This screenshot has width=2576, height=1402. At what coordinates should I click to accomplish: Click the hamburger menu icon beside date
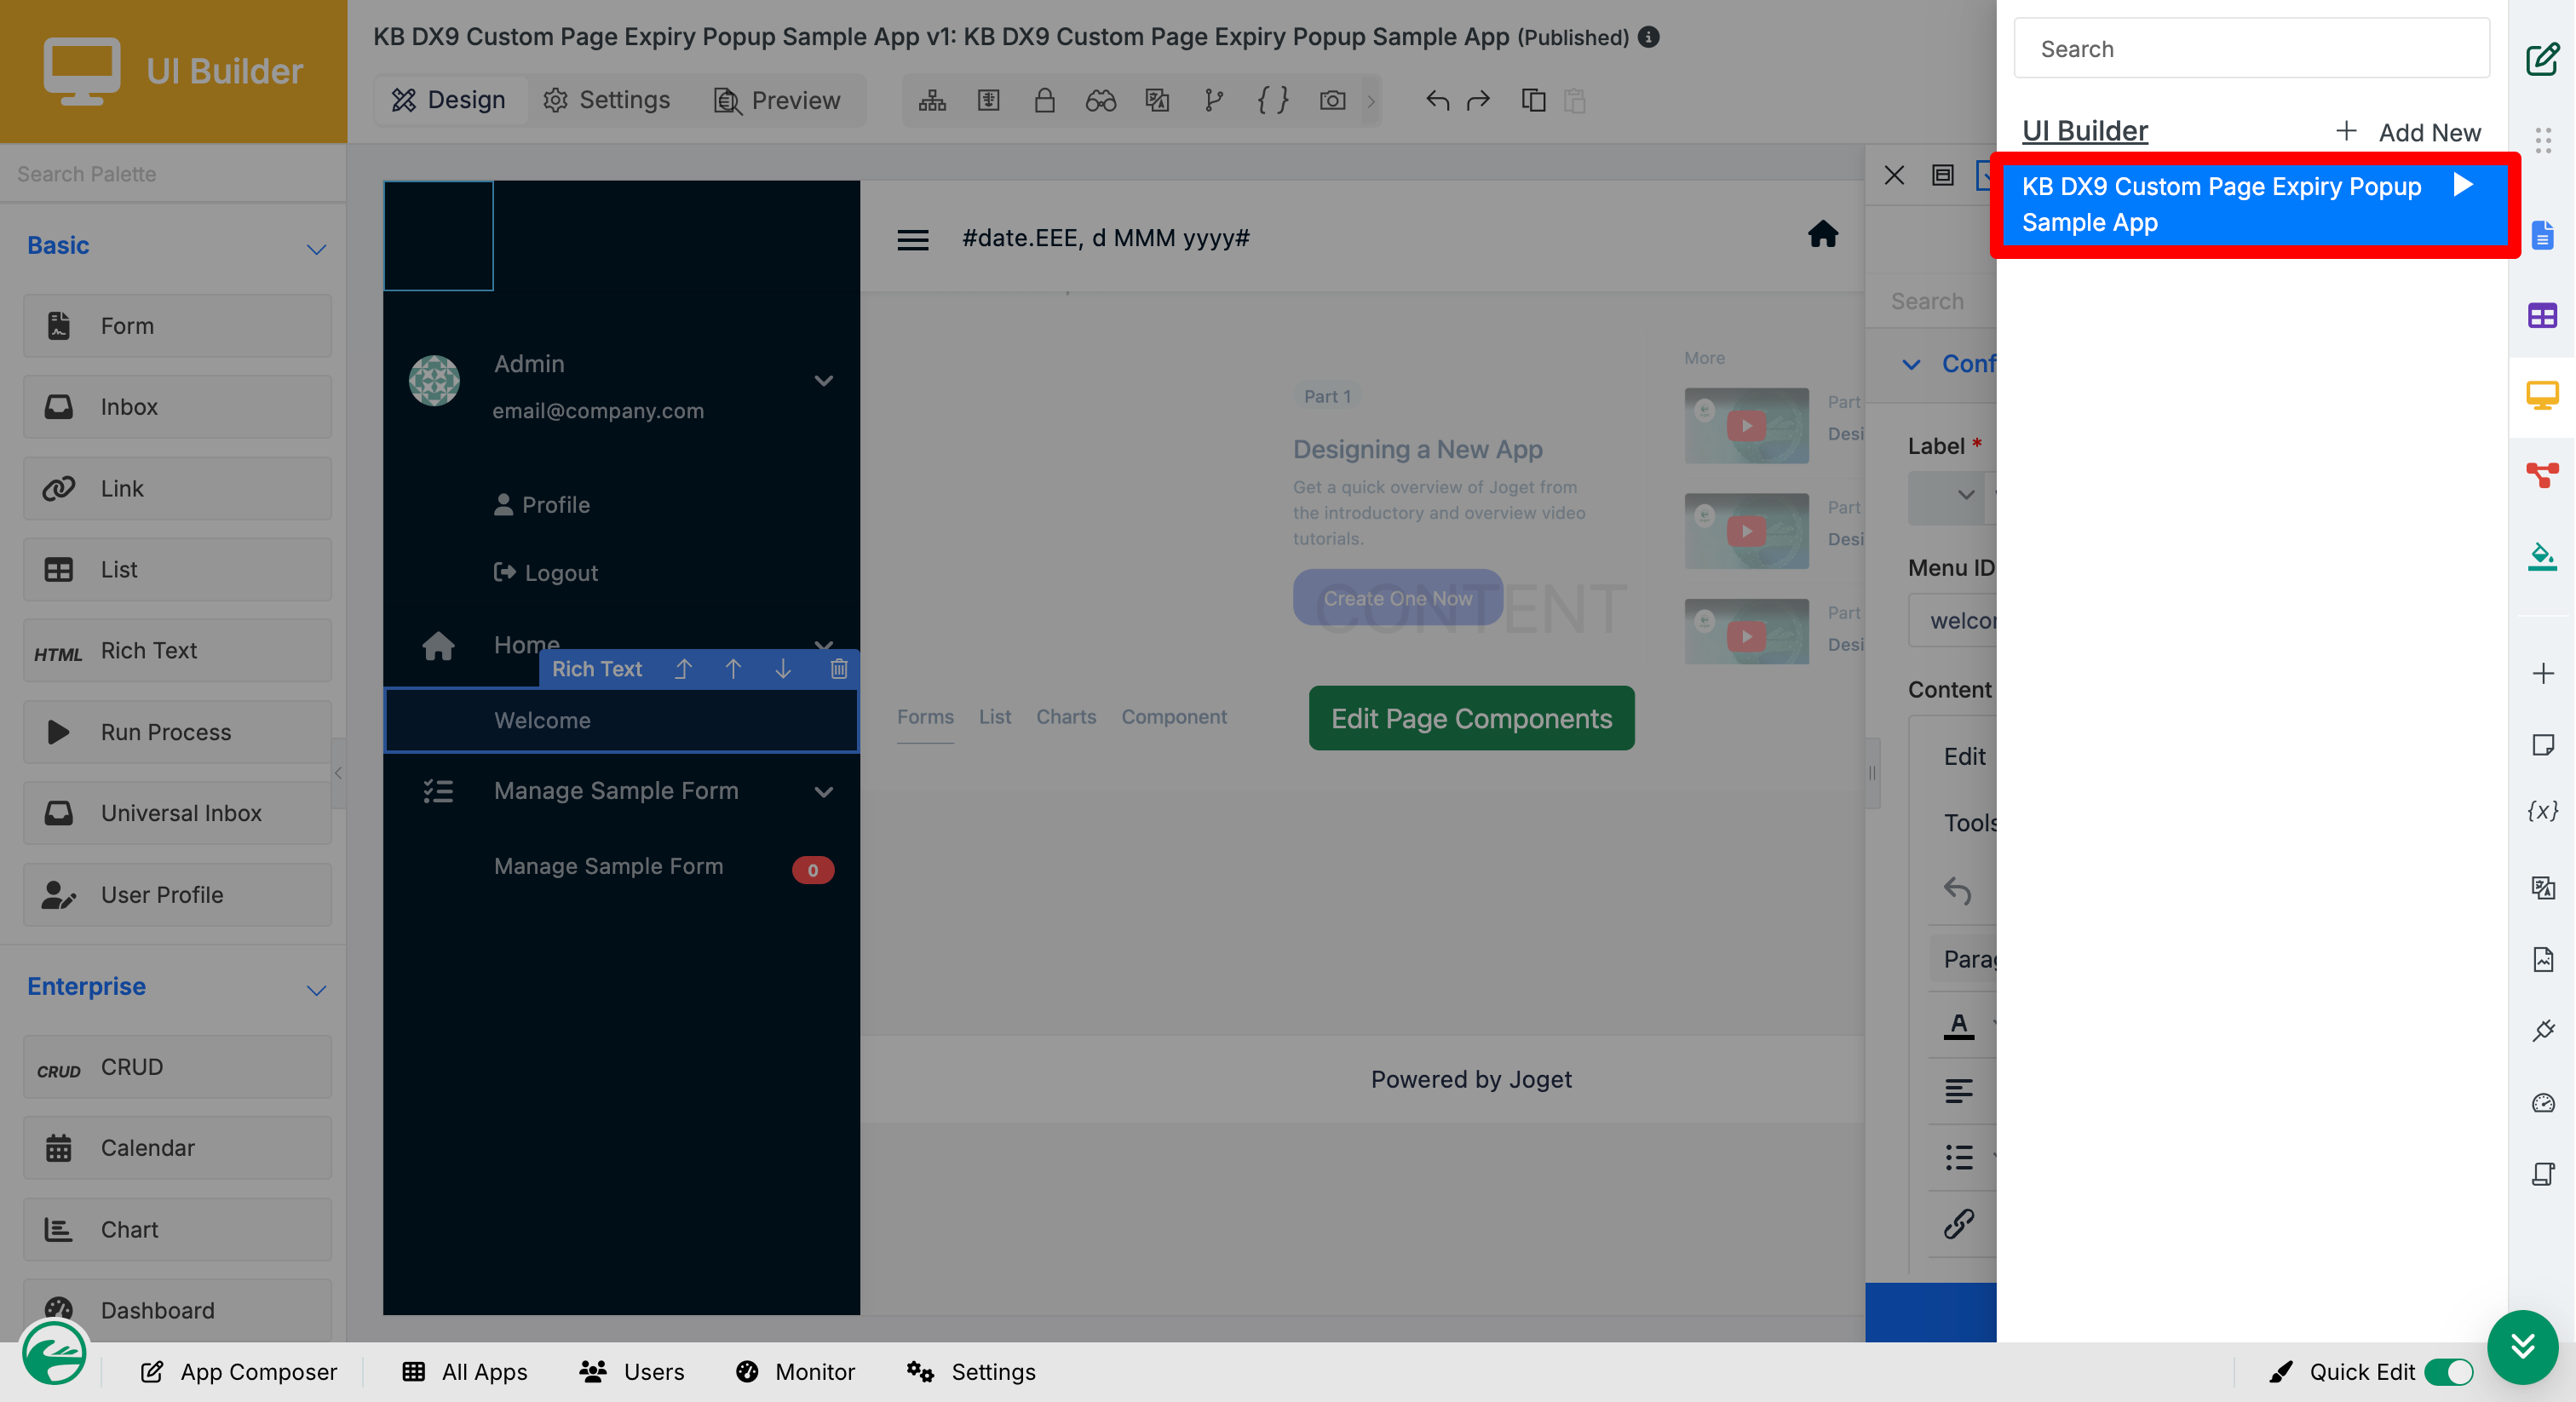click(x=912, y=240)
